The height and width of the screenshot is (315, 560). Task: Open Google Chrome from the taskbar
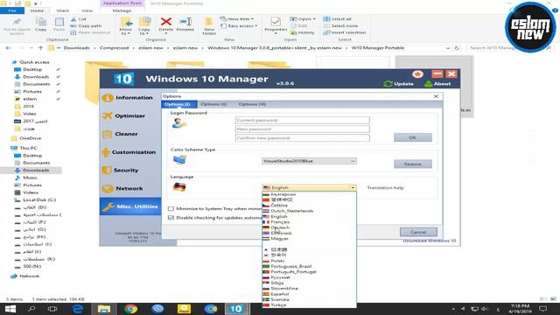coord(130,309)
